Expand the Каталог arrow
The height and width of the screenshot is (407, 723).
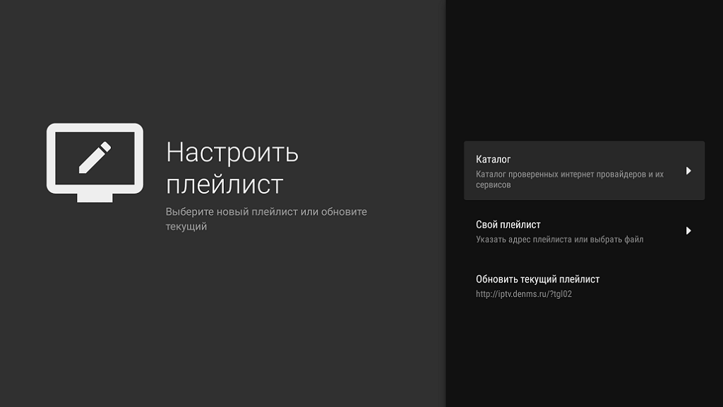click(688, 171)
